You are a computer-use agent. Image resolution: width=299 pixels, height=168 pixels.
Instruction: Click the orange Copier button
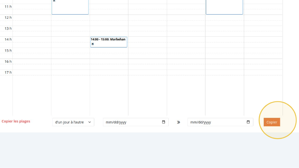272,122
